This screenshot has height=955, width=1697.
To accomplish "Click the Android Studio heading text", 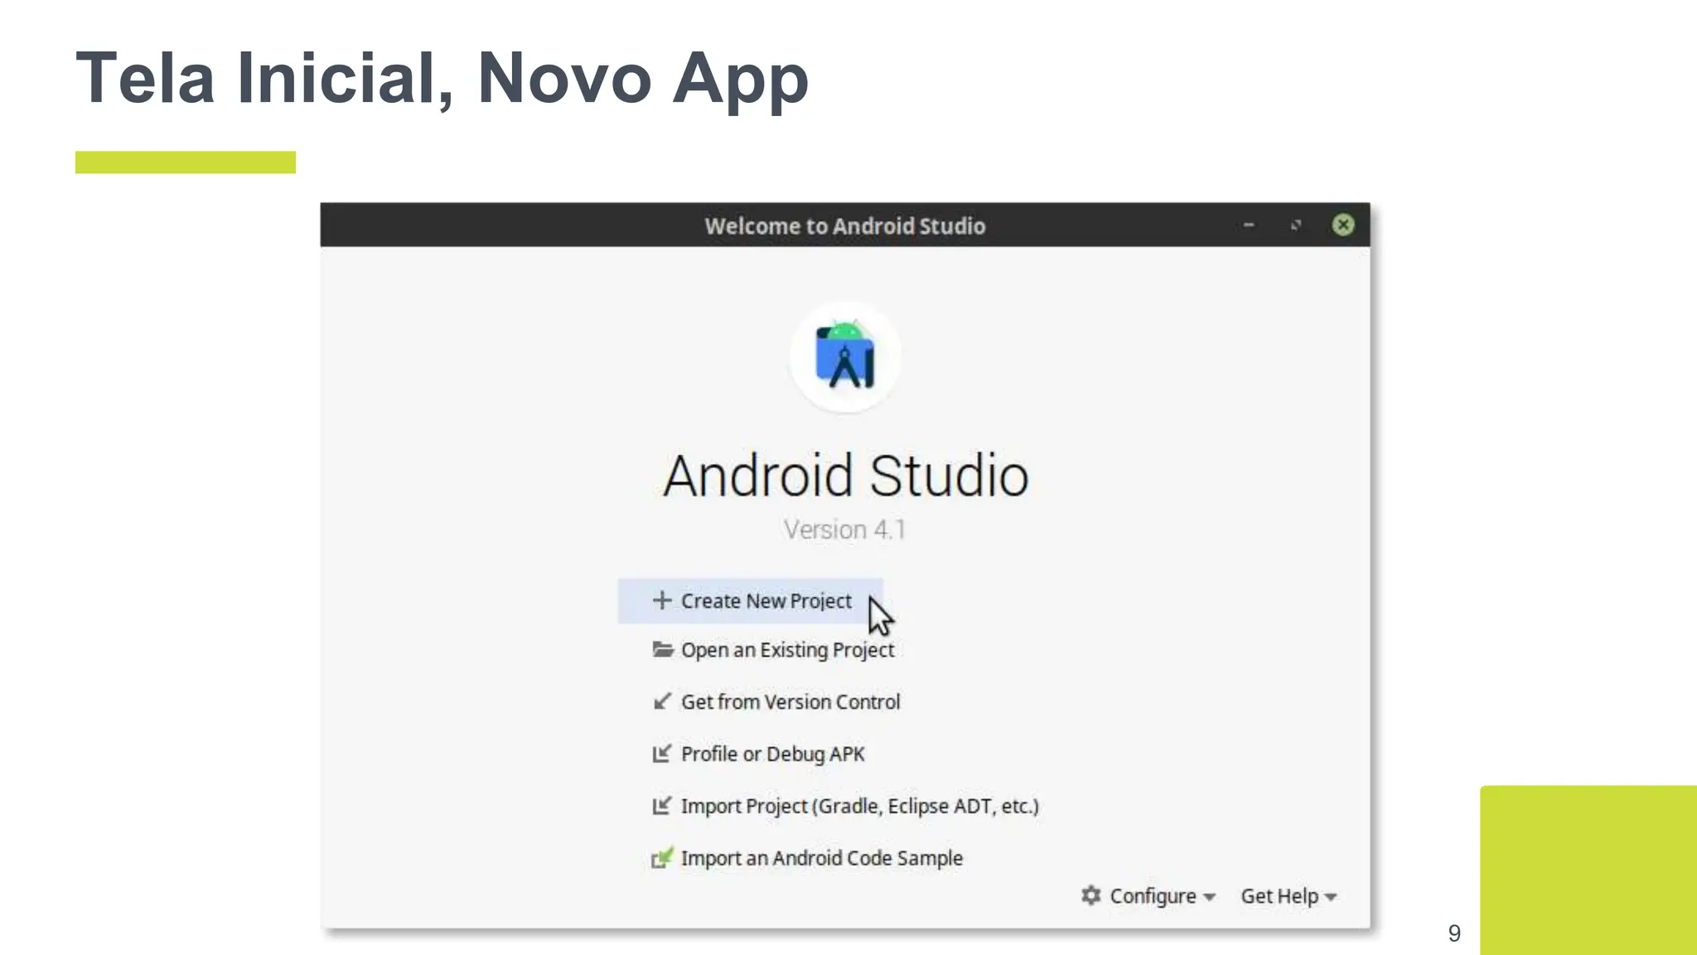I will [845, 476].
